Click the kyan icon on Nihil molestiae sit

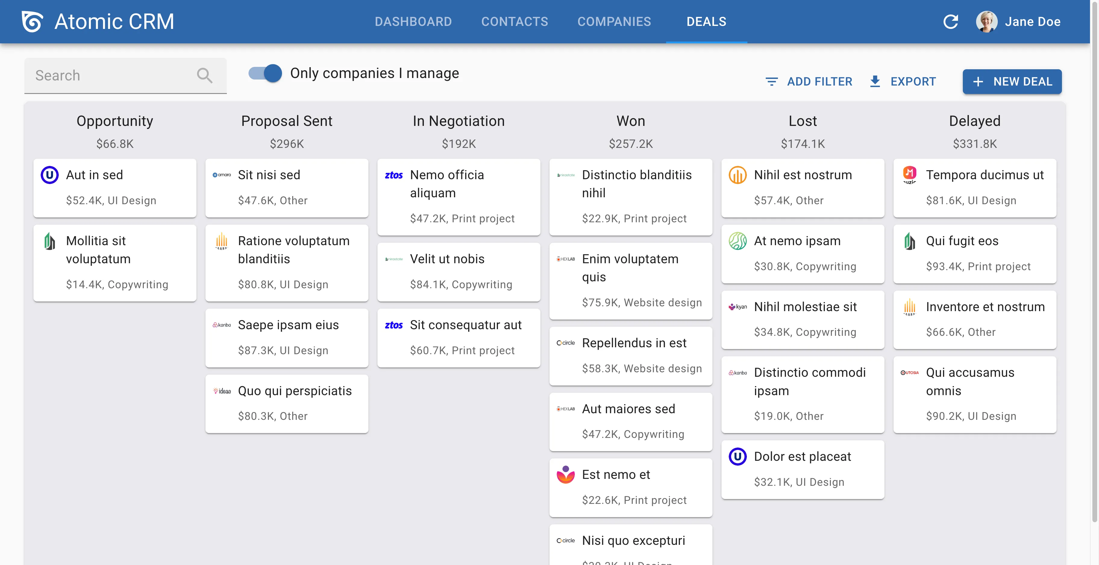tap(738, 307)
